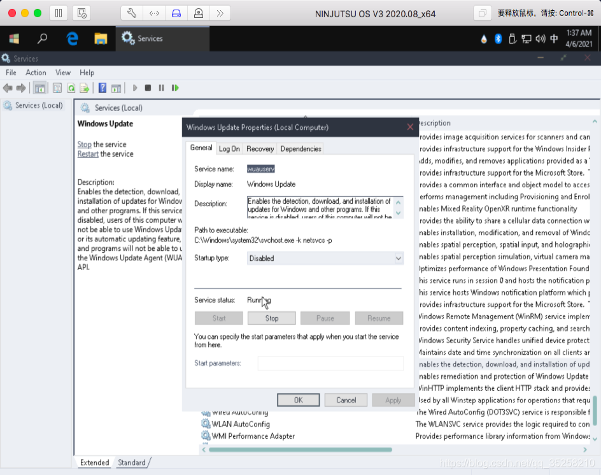Open the File menu
Viewport: 601px width, 475px height.
(11, 73)
